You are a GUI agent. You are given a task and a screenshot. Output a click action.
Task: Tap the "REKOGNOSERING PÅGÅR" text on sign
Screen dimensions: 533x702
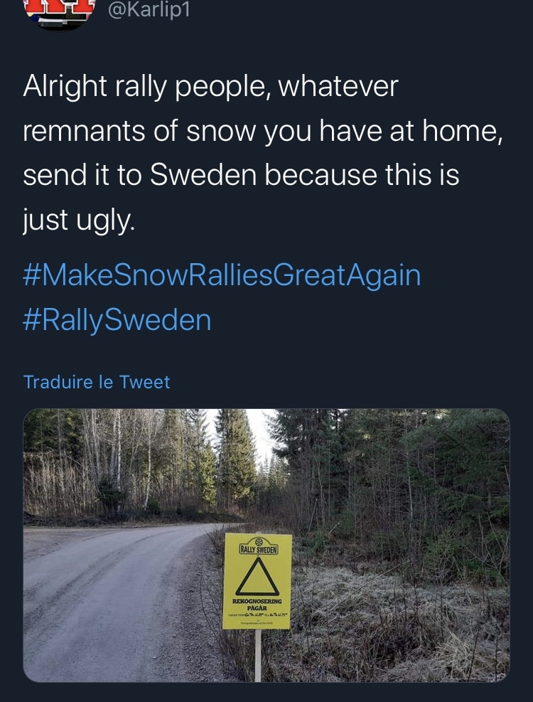(256, 605)
